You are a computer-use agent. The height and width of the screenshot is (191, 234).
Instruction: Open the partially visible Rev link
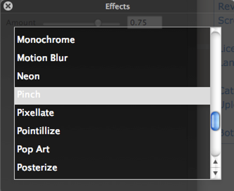(226, 7)
